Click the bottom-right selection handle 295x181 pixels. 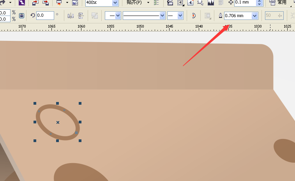click(x=80, y=141)
